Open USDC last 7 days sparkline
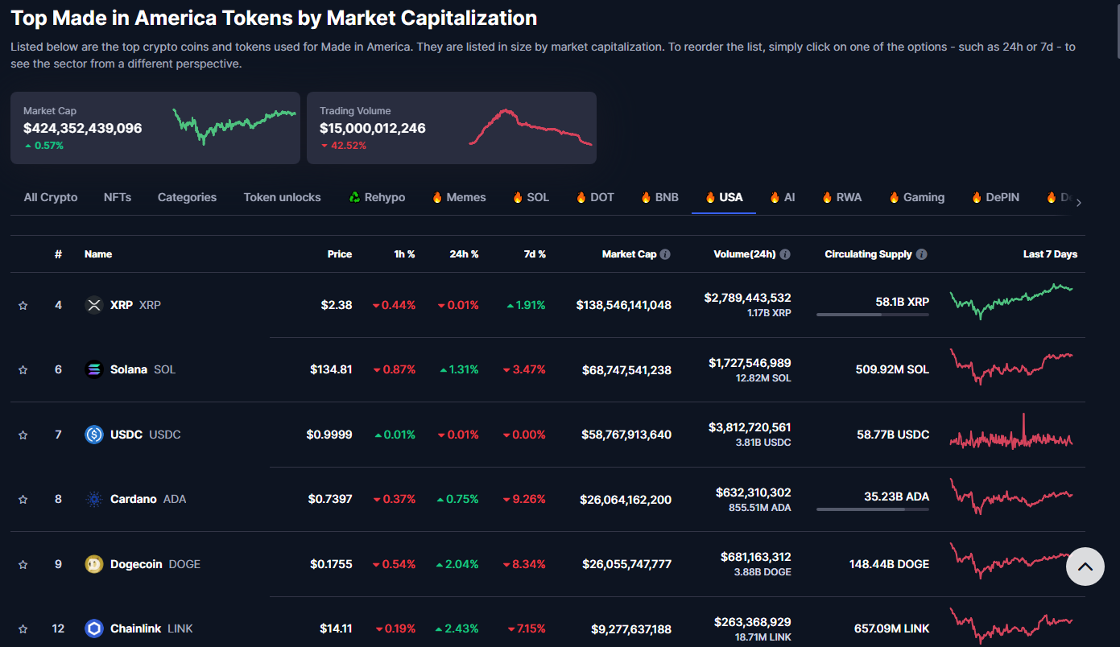 click(1011, 431)
